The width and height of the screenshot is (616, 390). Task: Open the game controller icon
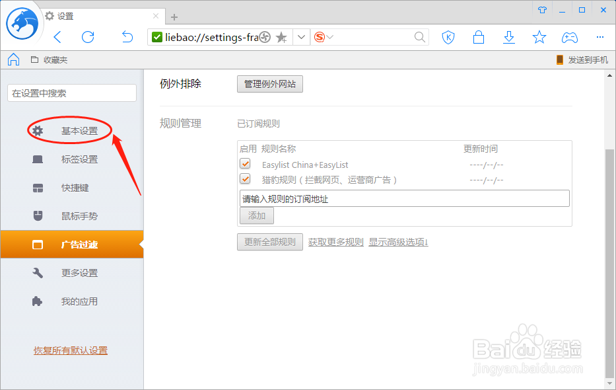569,38
